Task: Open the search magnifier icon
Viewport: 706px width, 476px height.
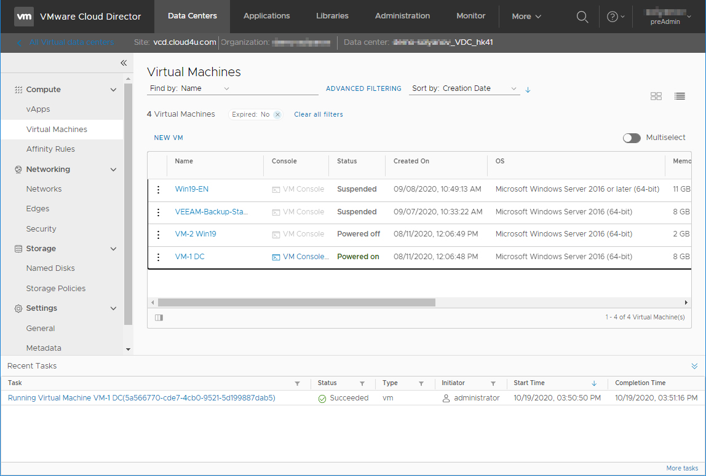Action: 582,17
